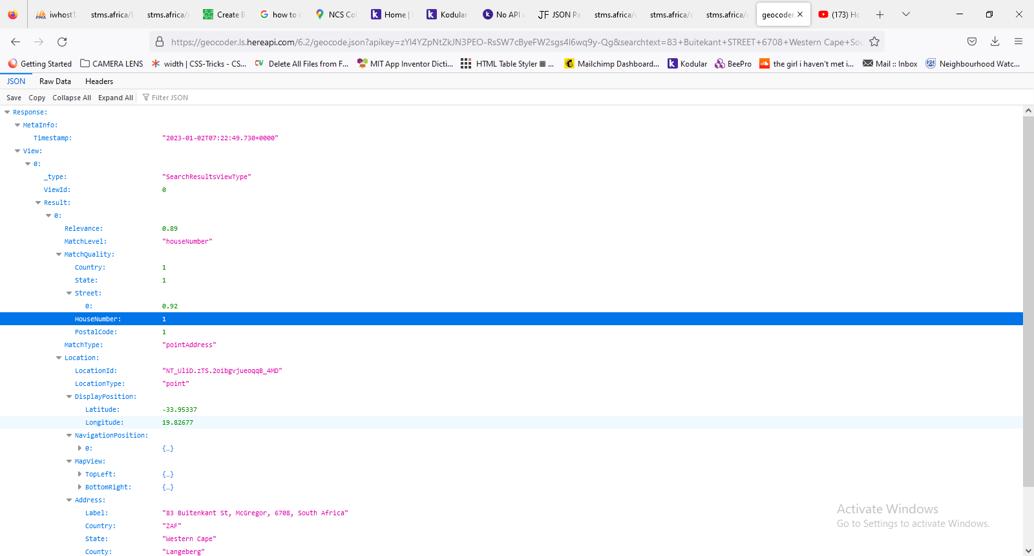Open the Downloads panel icon
This screenshot has height=556, width=1034.
[995, 42]
